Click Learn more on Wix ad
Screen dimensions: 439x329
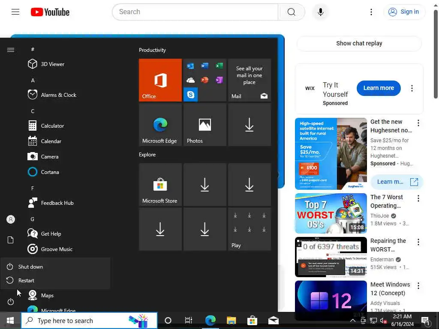pos(379,88)
